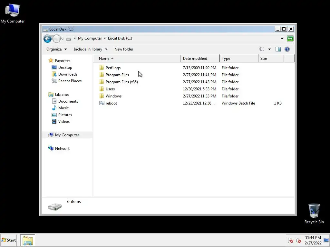This screenshot has height=247, width=330.
Task: Sort by Type column header
Action: point(239,59)
